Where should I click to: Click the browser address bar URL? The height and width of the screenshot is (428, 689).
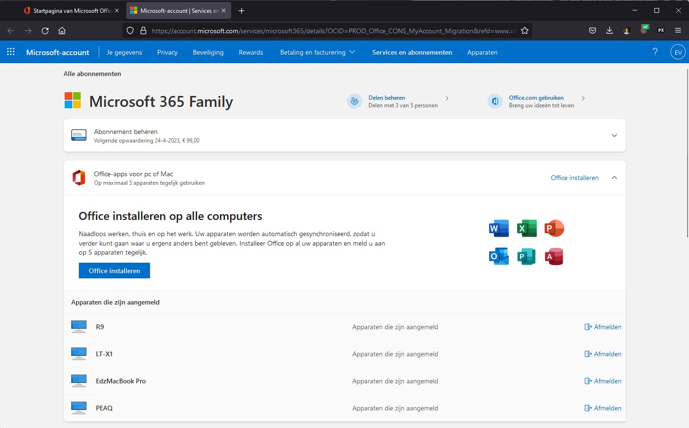click(332, 31)
